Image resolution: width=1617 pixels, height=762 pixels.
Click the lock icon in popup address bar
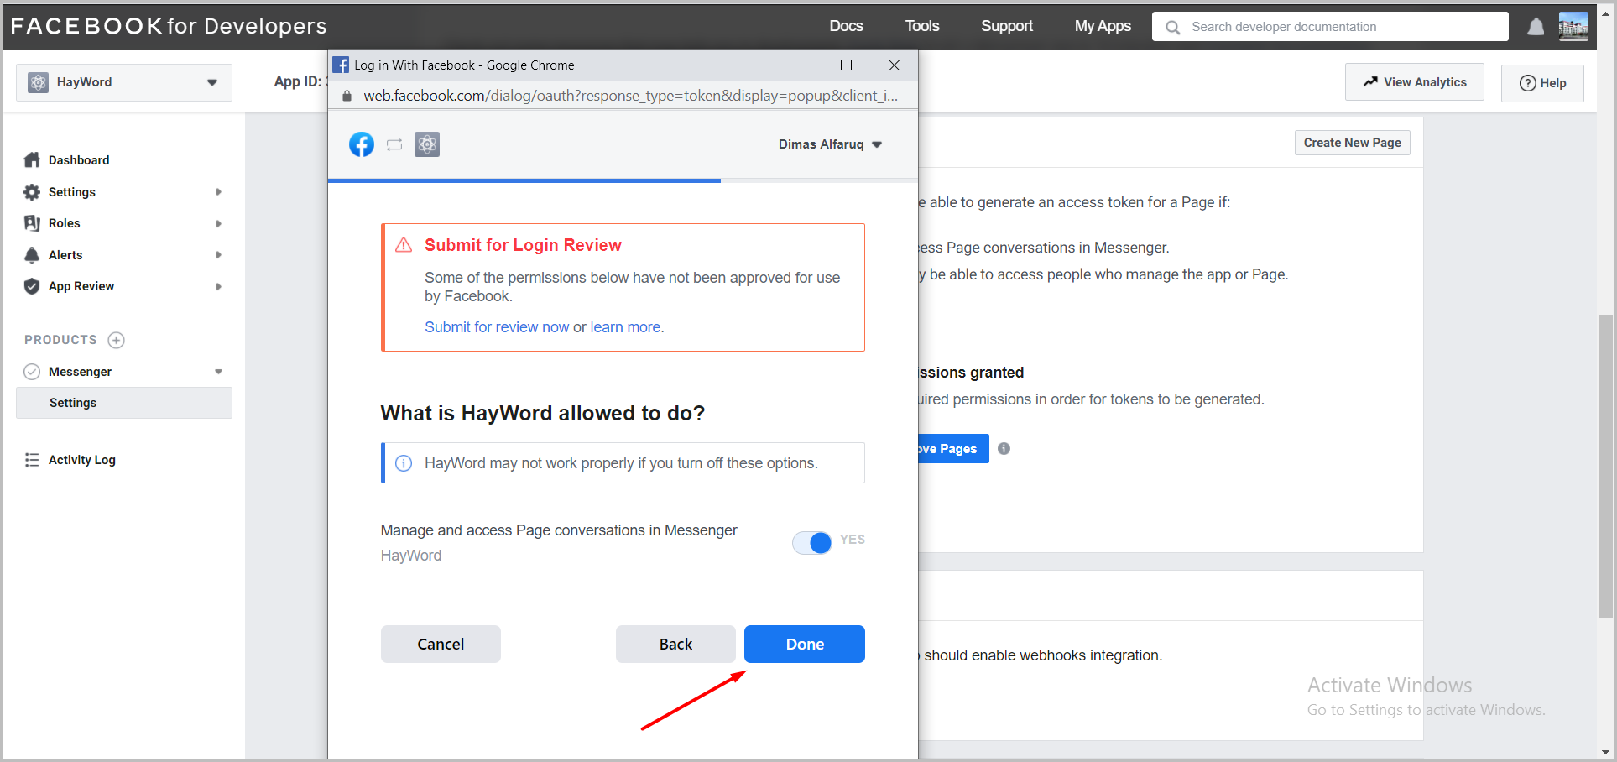coord(347,96)
